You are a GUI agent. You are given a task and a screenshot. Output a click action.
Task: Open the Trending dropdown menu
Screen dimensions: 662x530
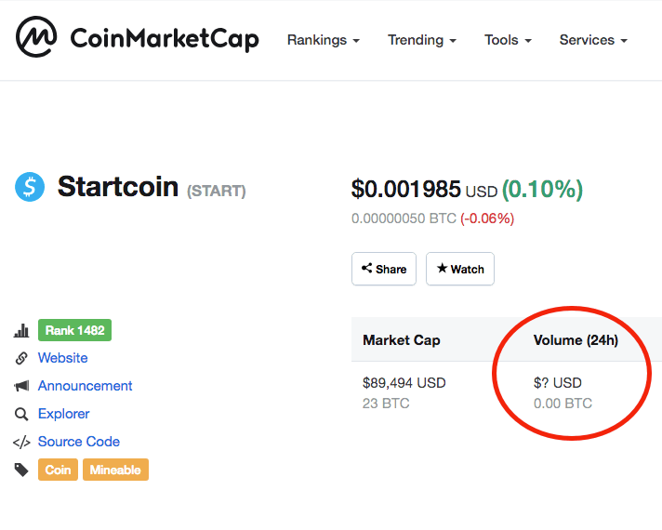(422, 40)
